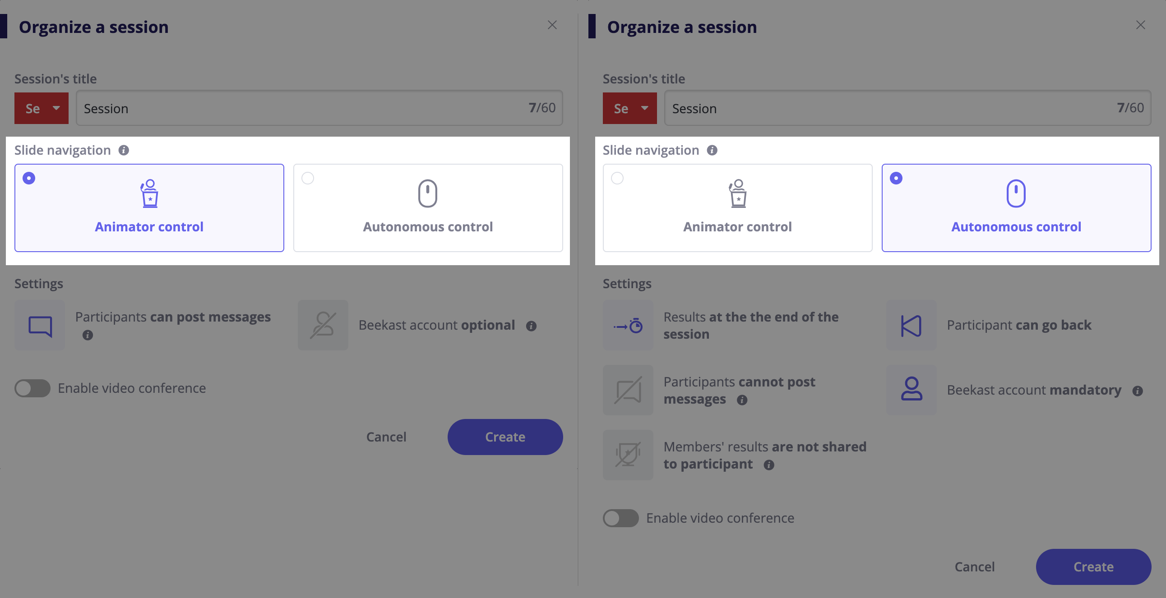Viewport: 1166px width, 598px height.
Task: Click the Session title field in the left dialog
Action: 319,108
